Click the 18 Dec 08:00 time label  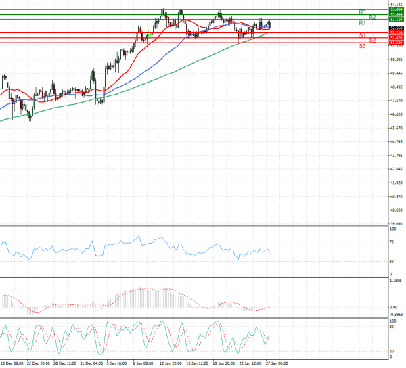click(12, 363)
